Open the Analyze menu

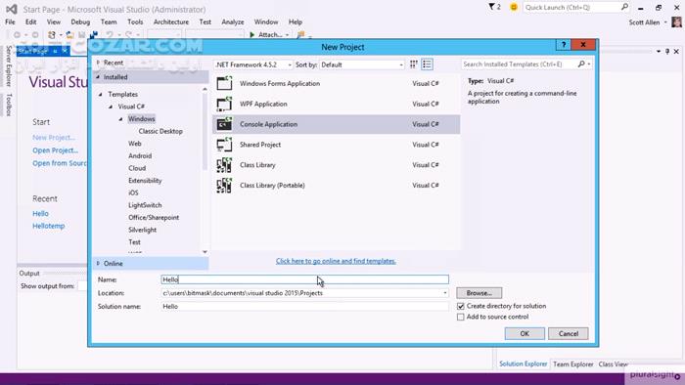(233, 21)
